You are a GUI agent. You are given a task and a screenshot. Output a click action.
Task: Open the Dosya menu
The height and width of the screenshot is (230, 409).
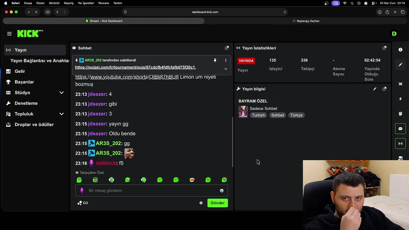tap(28, 3)
